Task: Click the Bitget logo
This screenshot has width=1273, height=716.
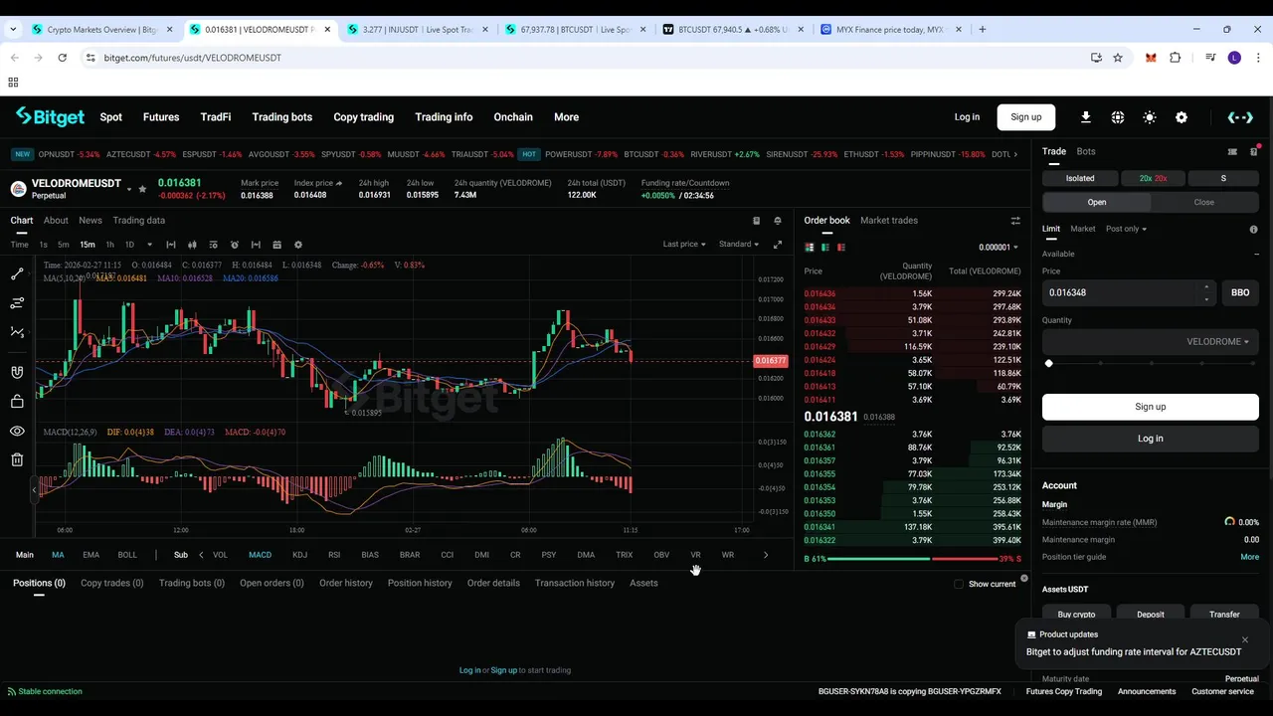Action: (50, 117)
